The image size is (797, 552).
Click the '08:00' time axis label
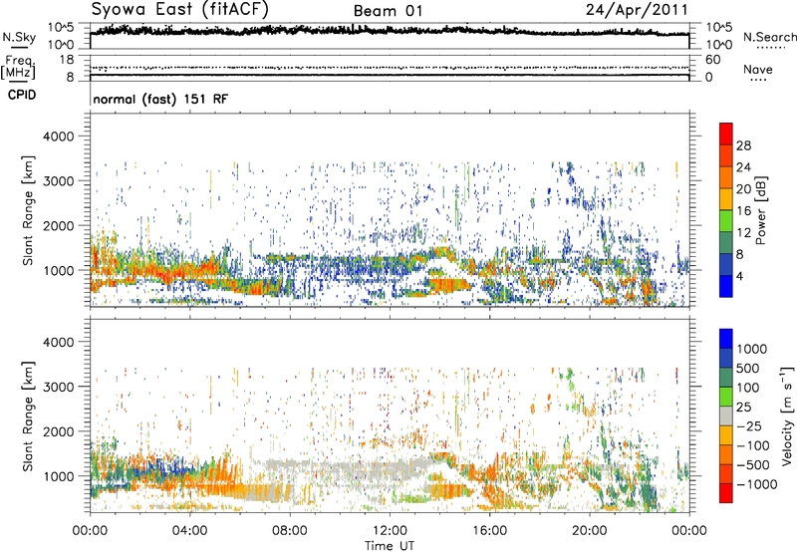(x=289, y=531)
